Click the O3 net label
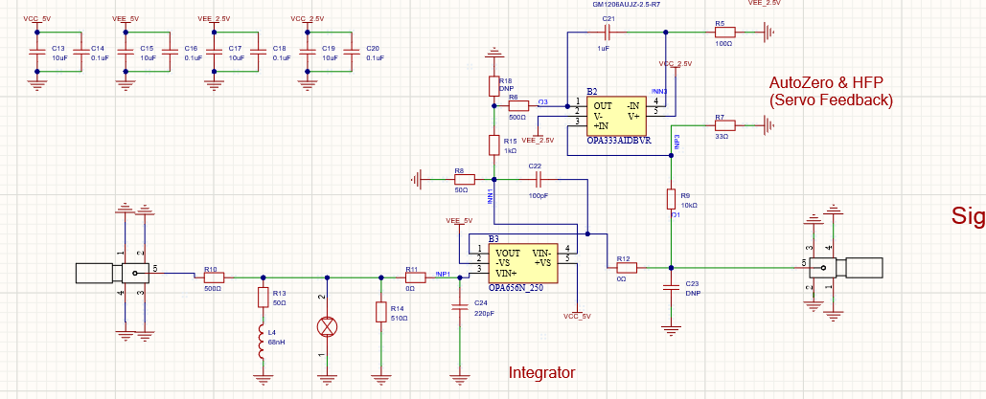 click(x=543, y=101)
